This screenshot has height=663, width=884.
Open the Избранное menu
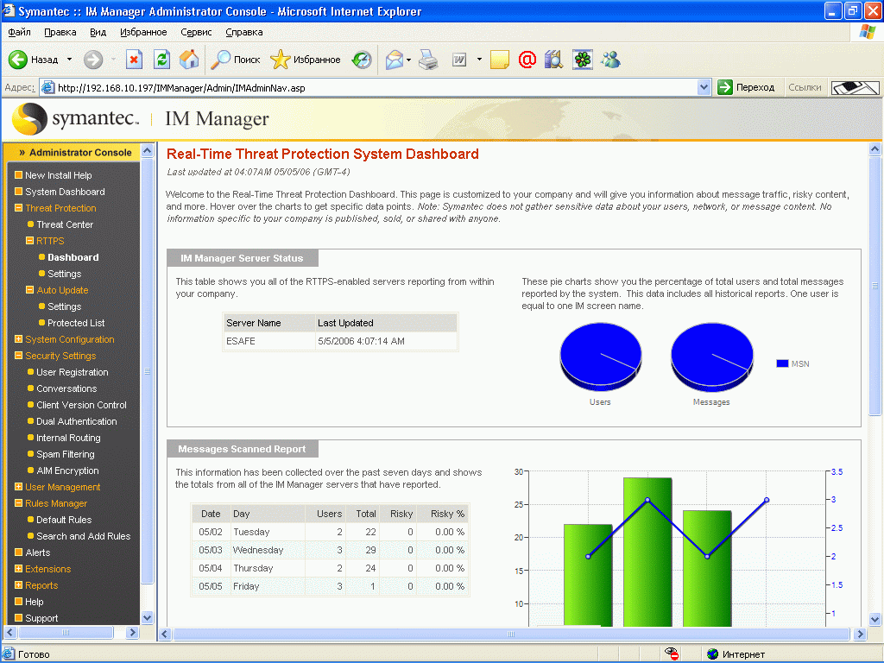pos(143,32)
